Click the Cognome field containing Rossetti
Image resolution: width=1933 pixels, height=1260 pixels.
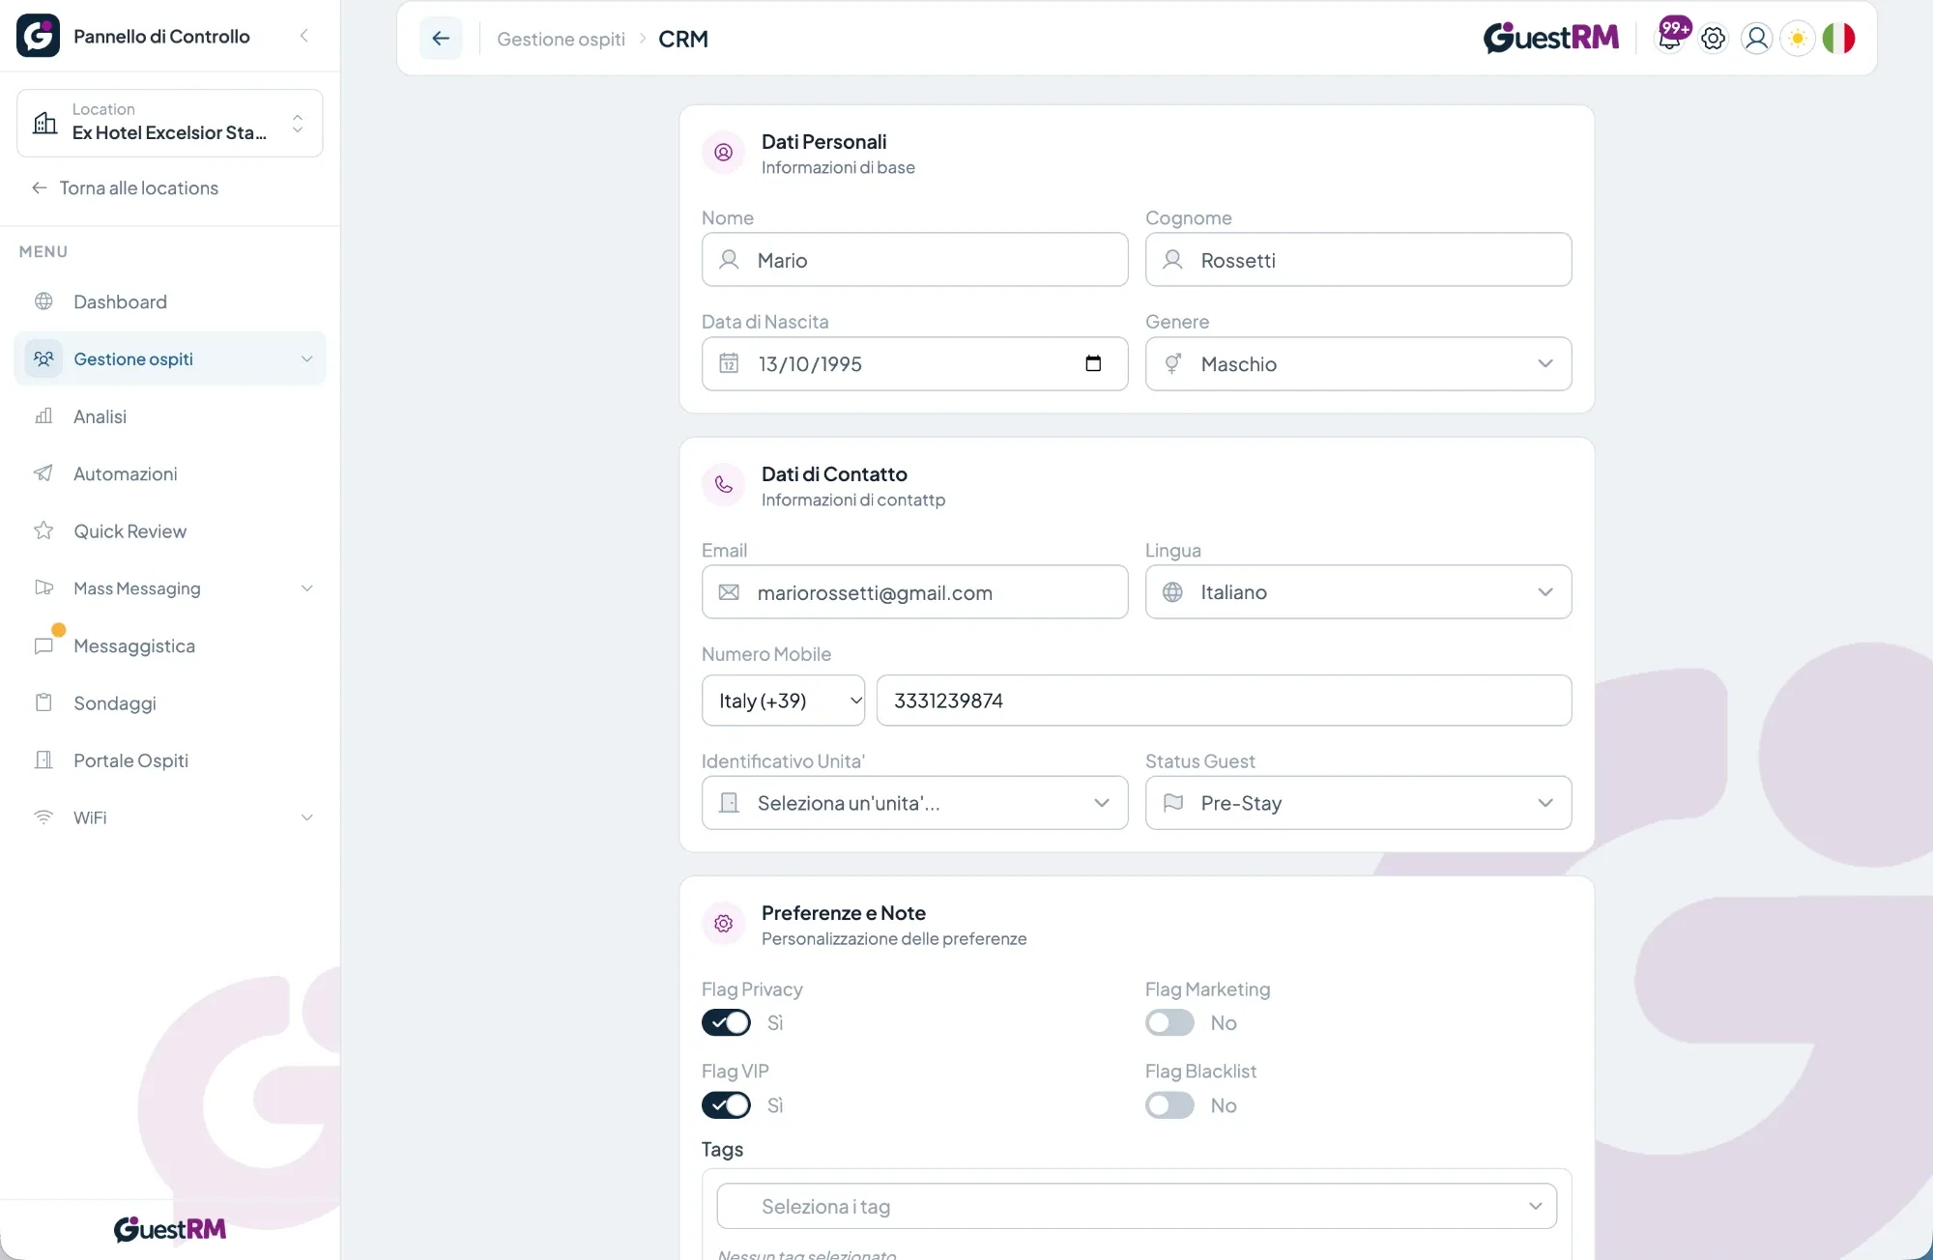point(1358,260)
